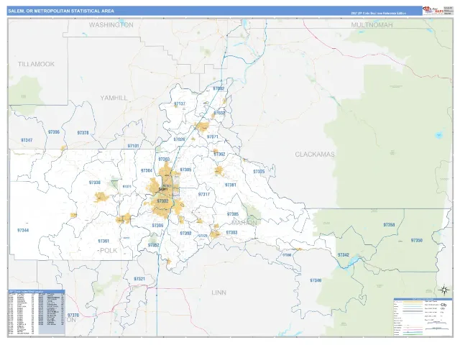The width and height of the screenshot is (460, 345).
Task: Click ZIP code 97342 label
Action: pyautogui.click(x=344, y=255)
